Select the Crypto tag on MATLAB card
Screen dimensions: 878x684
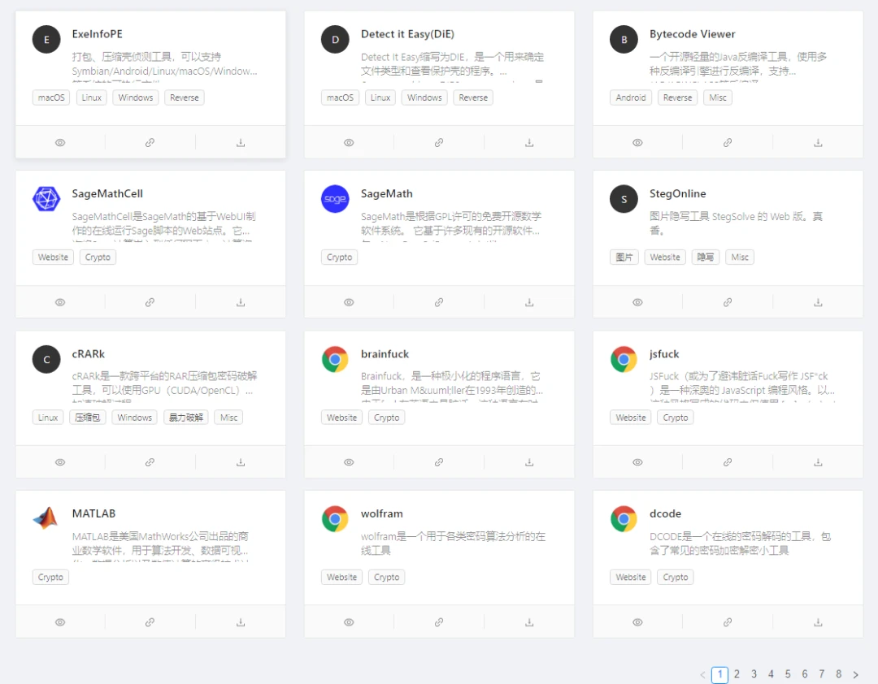click(50, 577)
